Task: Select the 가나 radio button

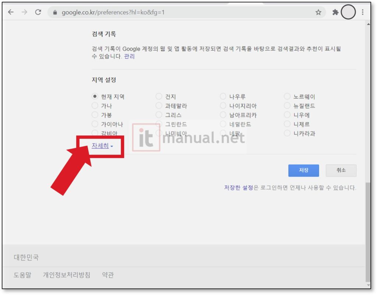Action: [x=95, y=106]
